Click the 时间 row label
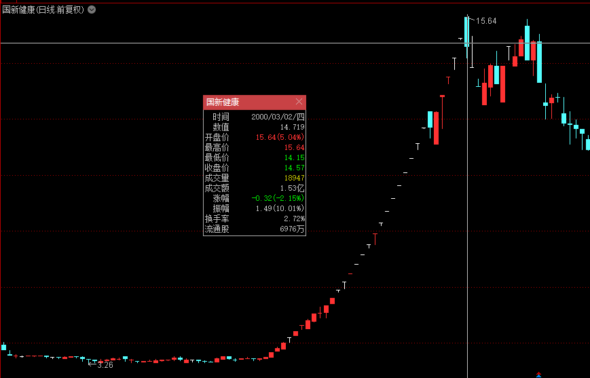The height and width of the screenshot is (378, 590). pos(221,117)
